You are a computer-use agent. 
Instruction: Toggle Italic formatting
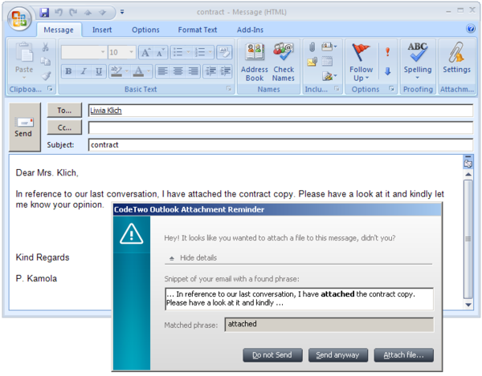pos(84,71)
